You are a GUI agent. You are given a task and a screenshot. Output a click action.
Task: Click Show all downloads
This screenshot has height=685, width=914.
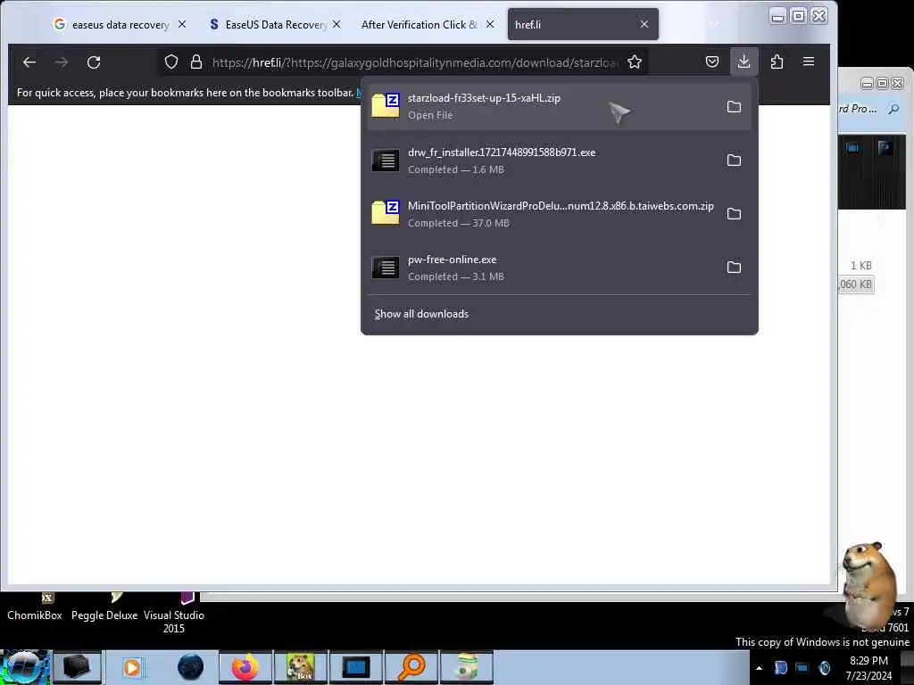[x=421, y=314]
